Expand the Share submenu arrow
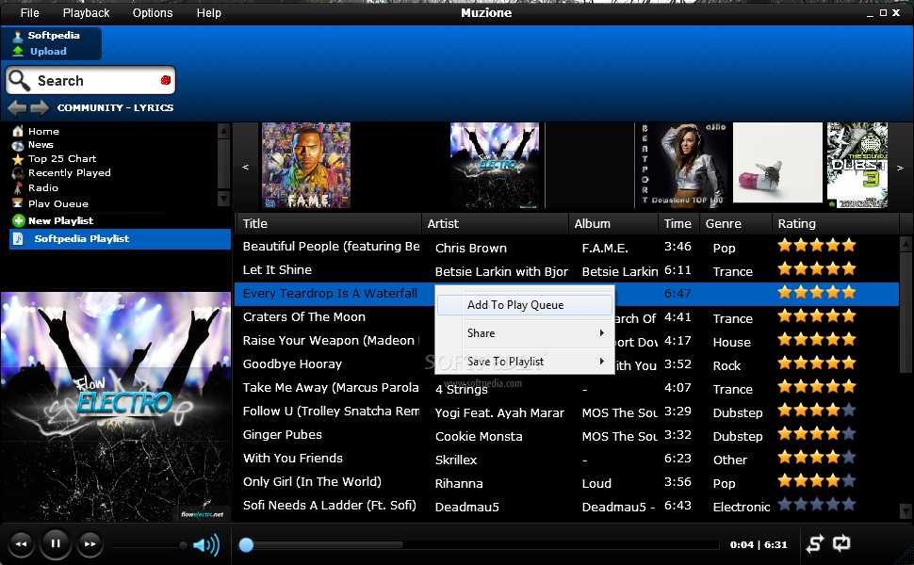The image size is (914, 565). coord(601,333)
